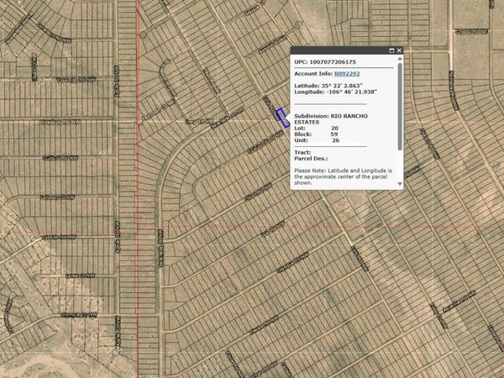Click the popup scrollbar up arrow
The width and height of the screenshot is (504, 378).
(400, 59)
